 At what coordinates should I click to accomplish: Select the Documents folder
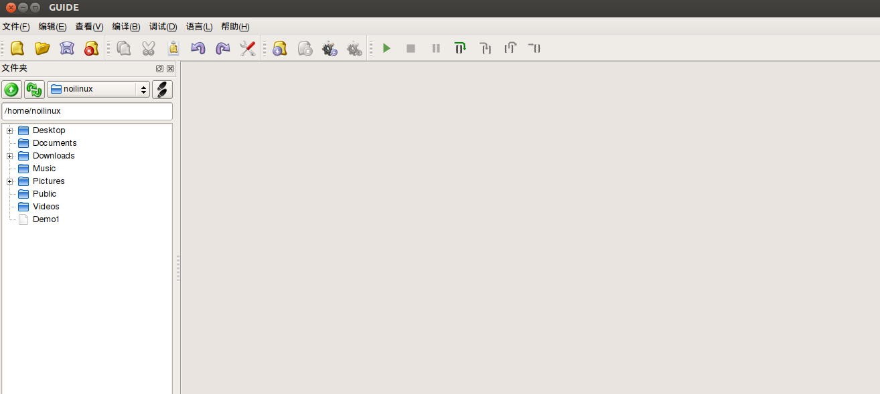[54, 143]
